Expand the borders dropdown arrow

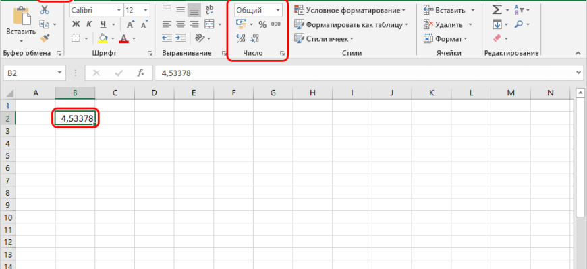(x=86, y=38)
